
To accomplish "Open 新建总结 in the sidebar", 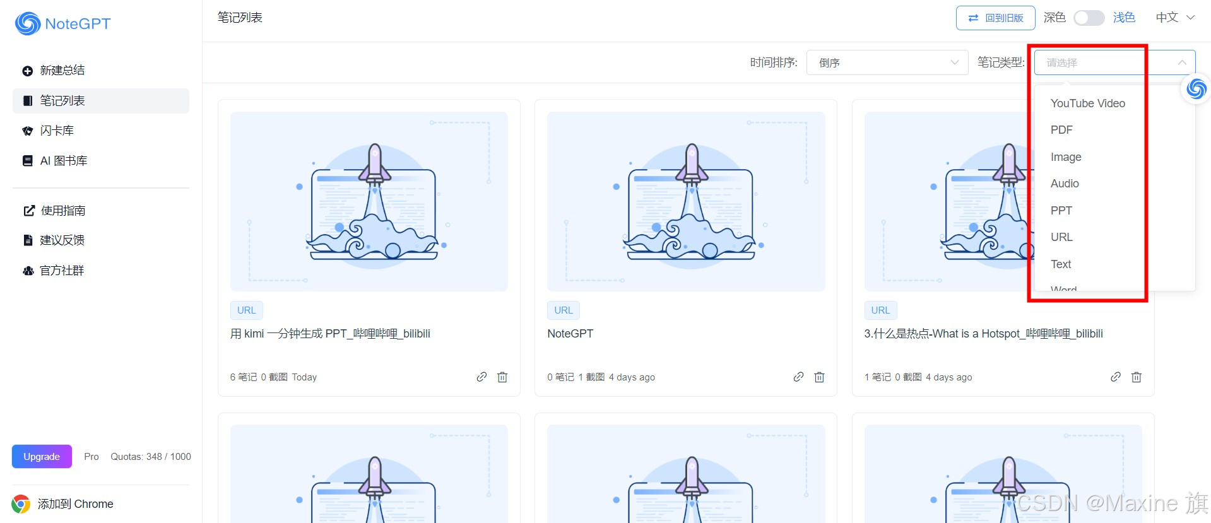I will (101, 71).
